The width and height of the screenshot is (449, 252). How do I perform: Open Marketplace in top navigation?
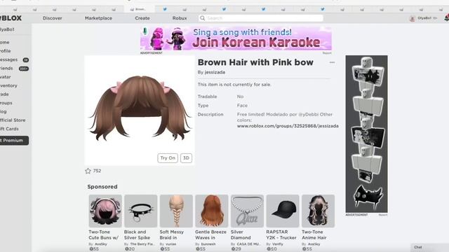[x=98, y=18]
